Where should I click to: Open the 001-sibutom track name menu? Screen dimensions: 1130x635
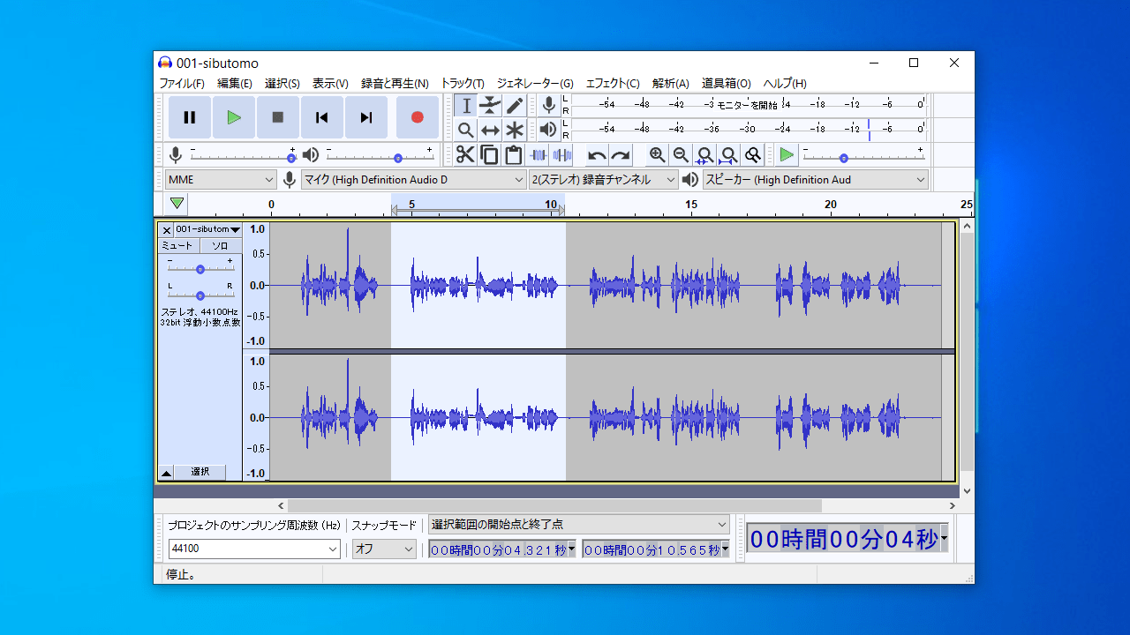(x=207, y=229)
